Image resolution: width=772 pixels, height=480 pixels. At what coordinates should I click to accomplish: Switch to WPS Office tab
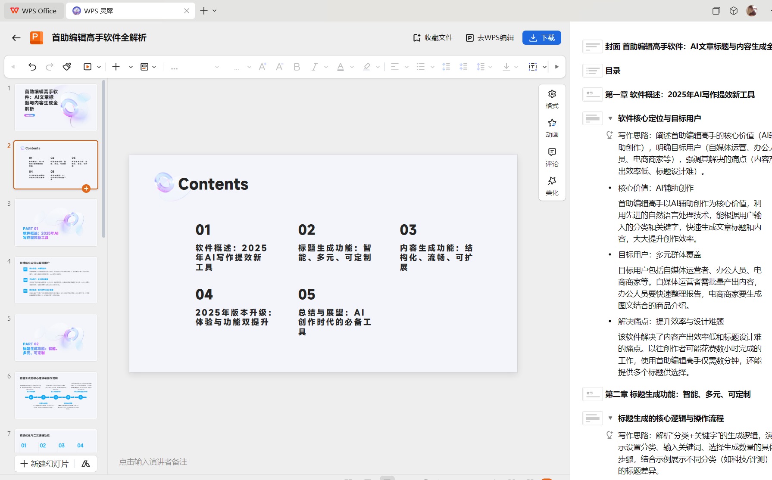(34, 11)
